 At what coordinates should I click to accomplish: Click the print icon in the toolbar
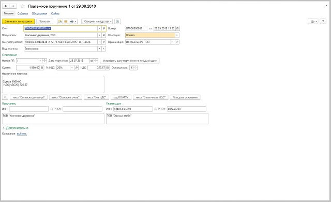[72, 22]
